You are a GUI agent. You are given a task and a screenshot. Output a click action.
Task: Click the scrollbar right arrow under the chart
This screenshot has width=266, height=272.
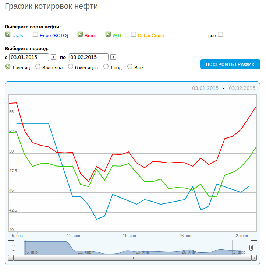[x=254, y=258]
